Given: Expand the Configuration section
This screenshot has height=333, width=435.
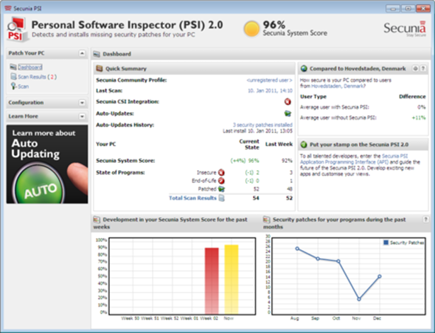Looking at the screenshot, I should pos(83,103).
